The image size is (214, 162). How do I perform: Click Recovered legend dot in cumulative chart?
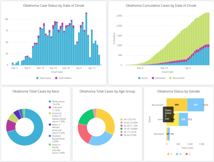pos(170,78)
